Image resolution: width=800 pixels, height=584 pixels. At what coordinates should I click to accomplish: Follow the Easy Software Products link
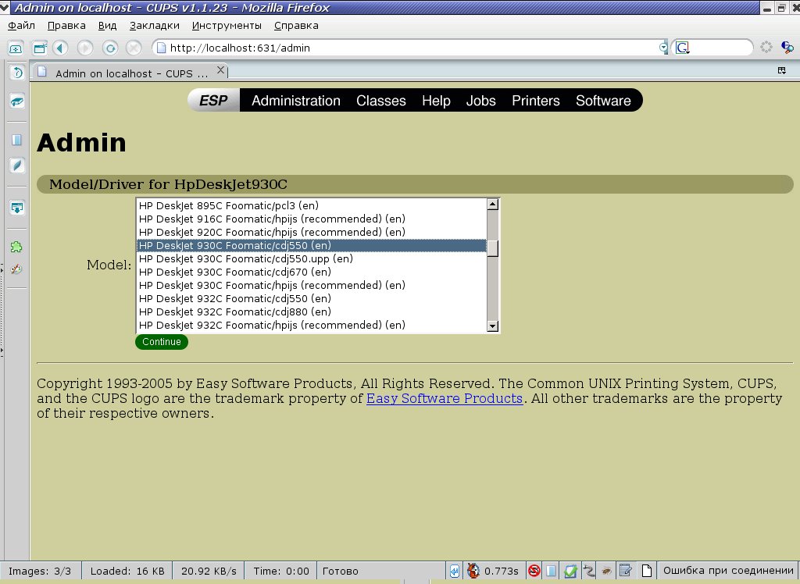tap(444, 398)
